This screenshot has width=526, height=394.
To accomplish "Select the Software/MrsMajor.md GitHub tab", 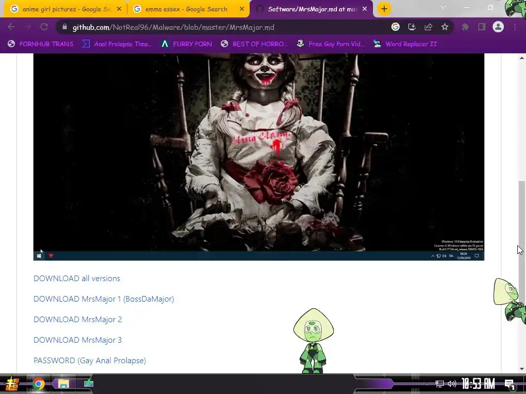I will coord(311,9).
